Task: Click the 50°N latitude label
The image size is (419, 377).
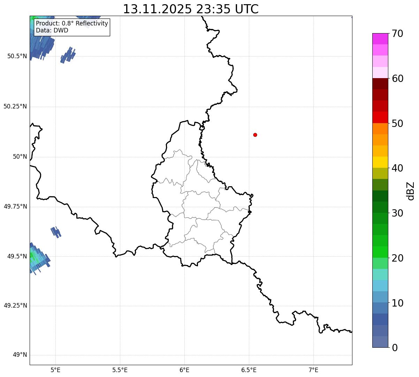Action: (20, 157)
